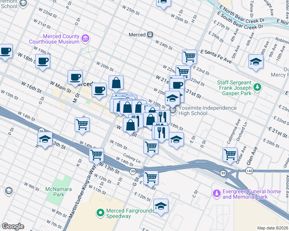Select the coffee marker beside W 18th St label
Screen dimensions: 289x231
pyautogui.click(x=42, y=63)
